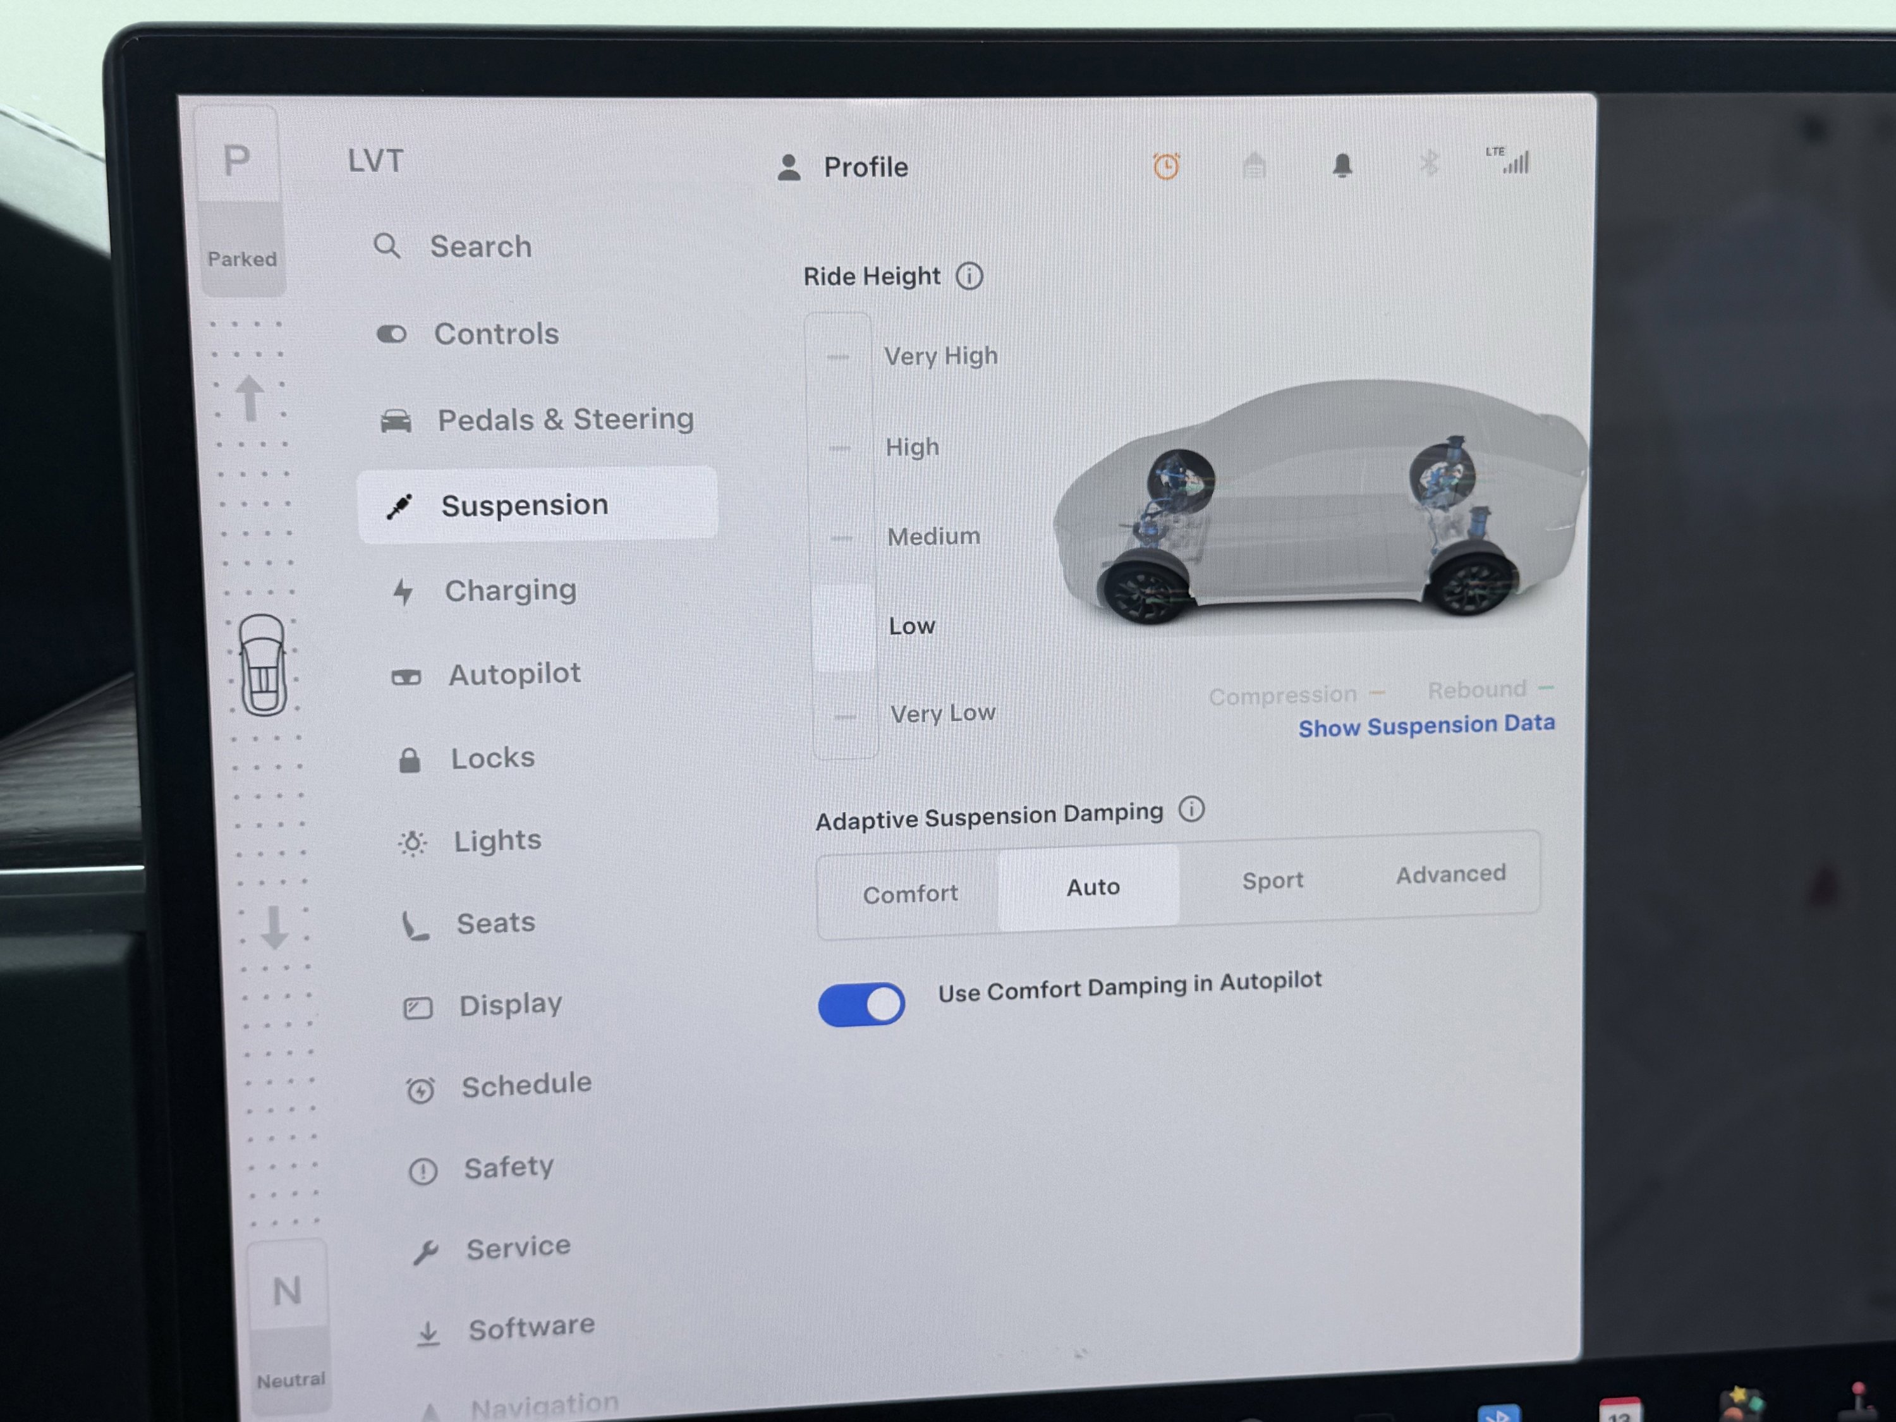The height and width of the screenshot is (1422, 1896).
Task: Click the Service wrench icon
Action: pos(428,1251)
